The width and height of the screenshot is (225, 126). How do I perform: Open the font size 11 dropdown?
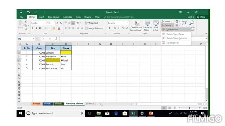coord(54,23)
